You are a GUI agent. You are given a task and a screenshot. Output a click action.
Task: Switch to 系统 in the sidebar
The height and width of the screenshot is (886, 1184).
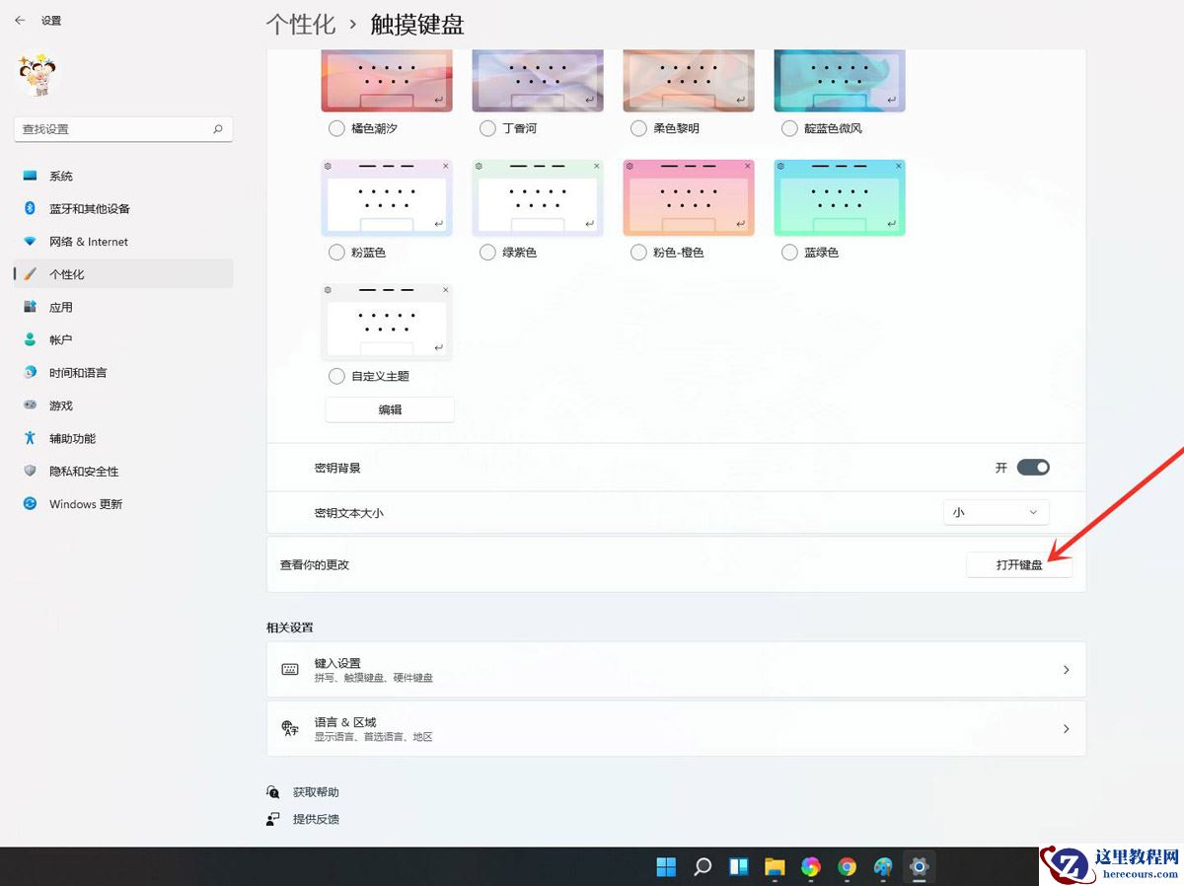point(60,176)
